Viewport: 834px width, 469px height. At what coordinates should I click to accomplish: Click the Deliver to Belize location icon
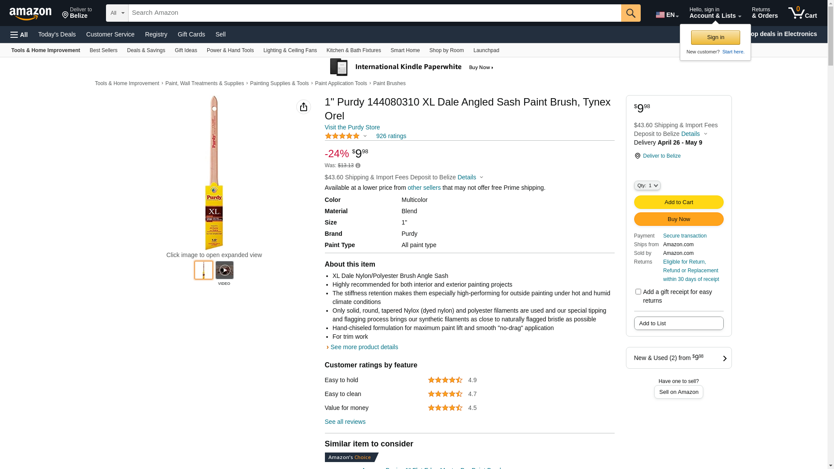pyautogui.click(x=637, y=156)
